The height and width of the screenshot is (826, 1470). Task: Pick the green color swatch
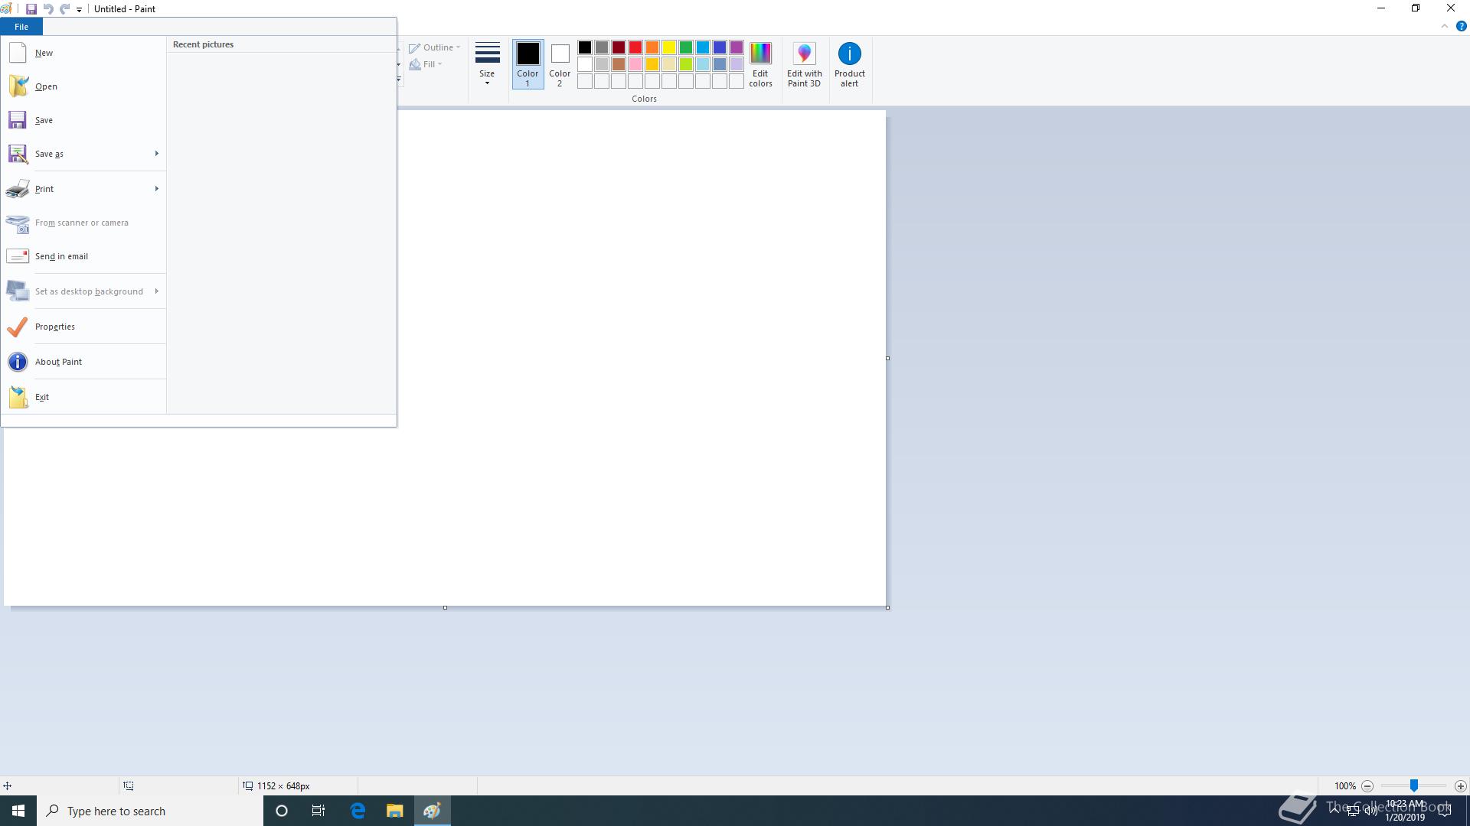click(x=686, y=47)
